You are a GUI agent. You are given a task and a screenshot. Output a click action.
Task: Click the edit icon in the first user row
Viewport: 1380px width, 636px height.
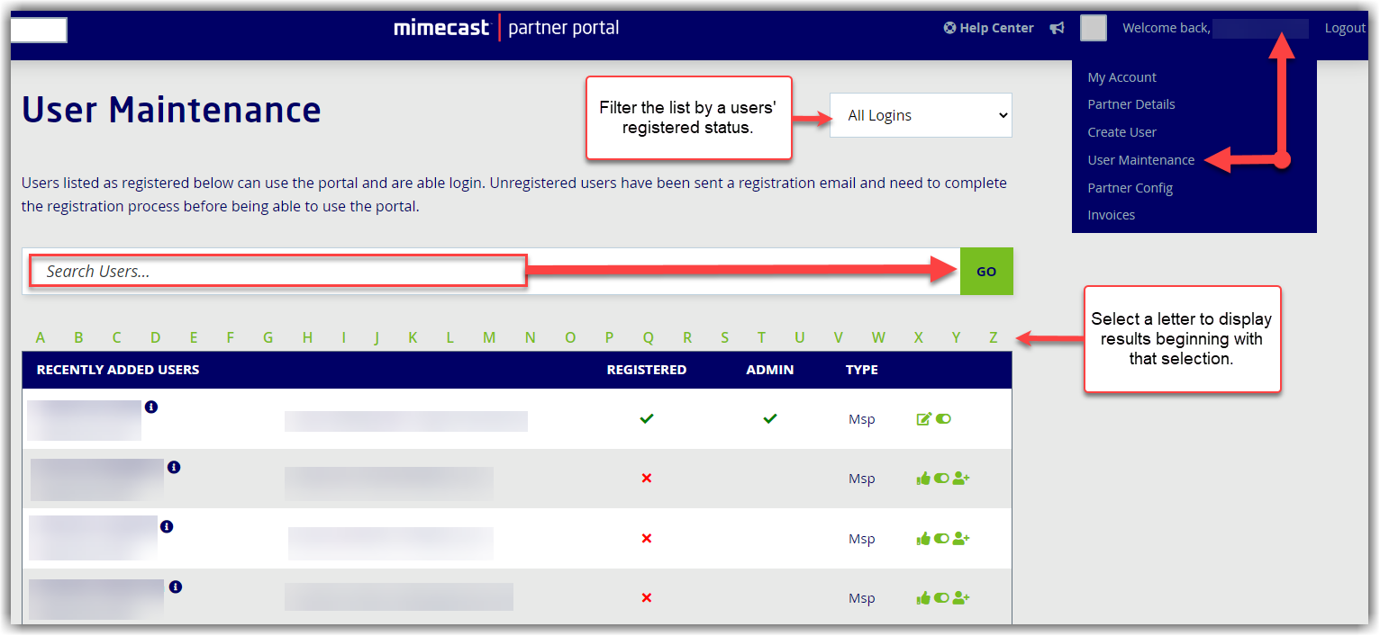coord(923,419)
